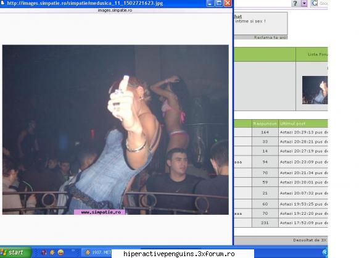Focus the Google search field
This screenshot has height=258, width=359.
coord(324,3)
